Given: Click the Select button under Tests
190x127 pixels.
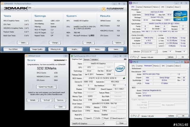Looking at the screenshot, I should point(24,43).
